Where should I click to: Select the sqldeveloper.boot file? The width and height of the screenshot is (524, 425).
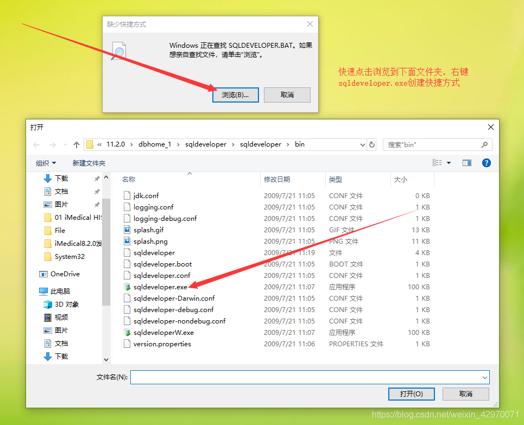pos(163,264)
